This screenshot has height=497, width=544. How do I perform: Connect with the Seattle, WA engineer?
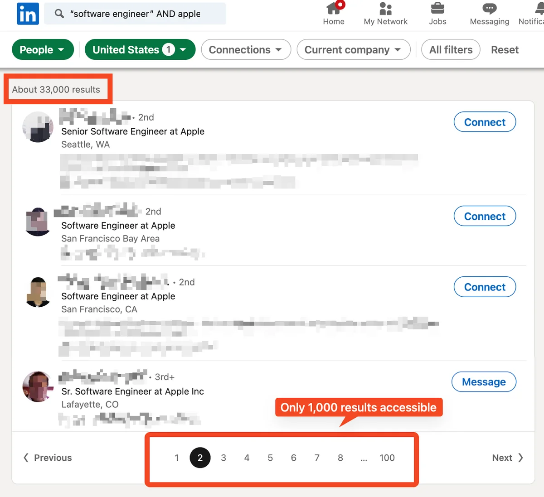(485, 122)
